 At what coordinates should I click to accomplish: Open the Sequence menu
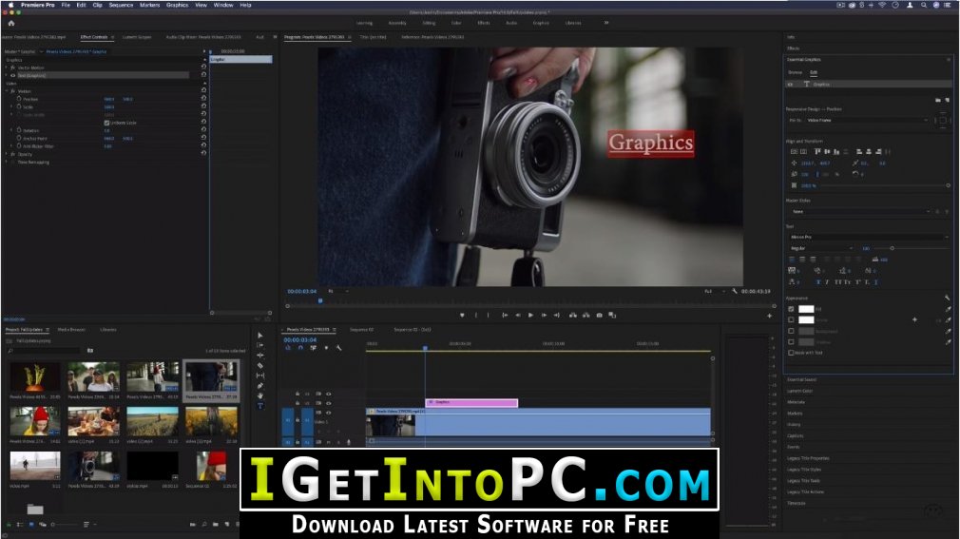click(x=121, y=5)
